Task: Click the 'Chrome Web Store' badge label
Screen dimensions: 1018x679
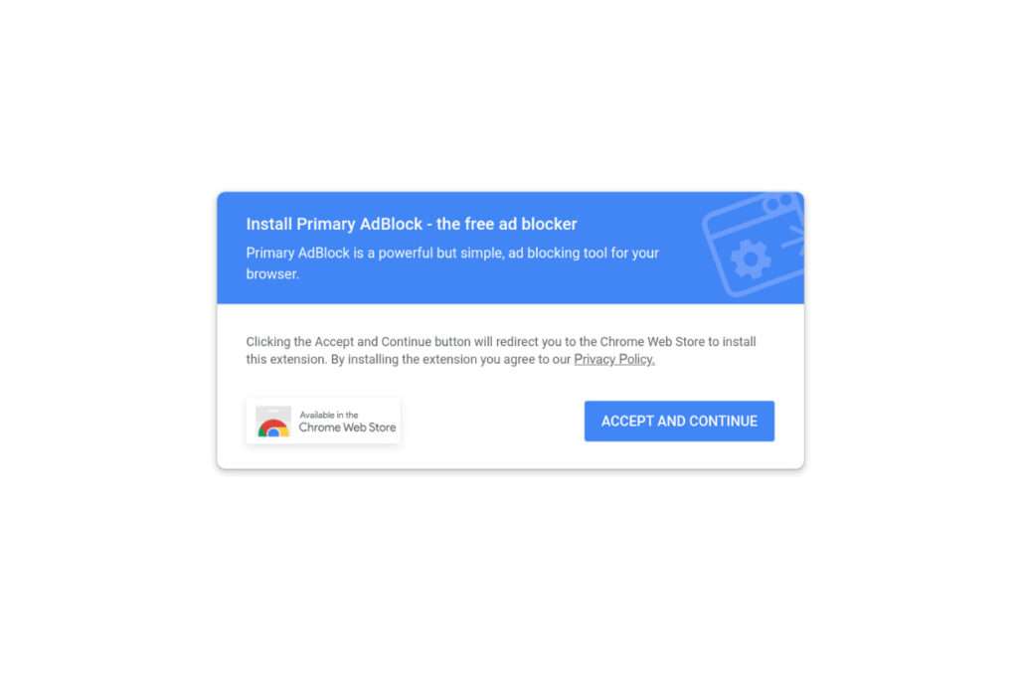Action: 347,427
